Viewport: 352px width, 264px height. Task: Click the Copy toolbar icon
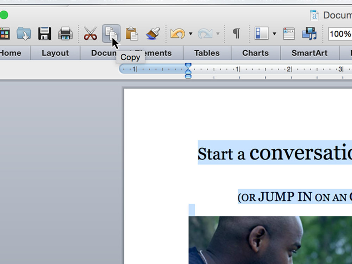click(x=111, y=34)
